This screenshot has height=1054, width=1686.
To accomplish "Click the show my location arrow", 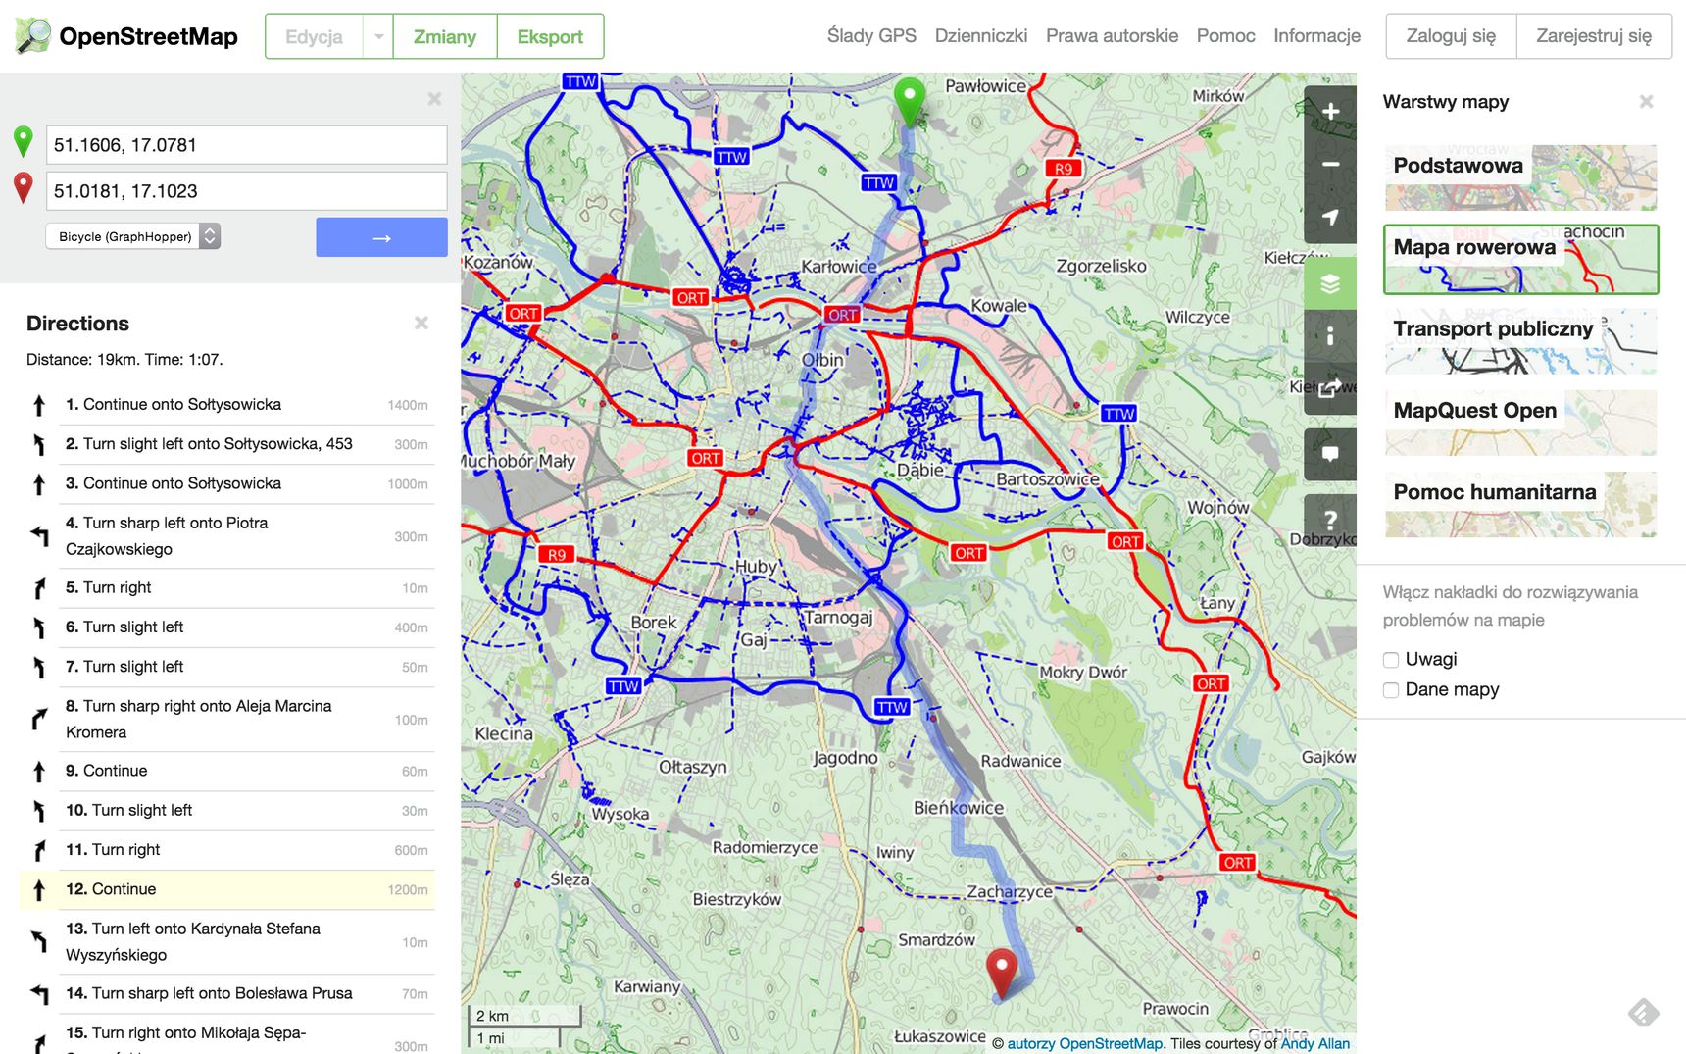I will point(1330,217).
